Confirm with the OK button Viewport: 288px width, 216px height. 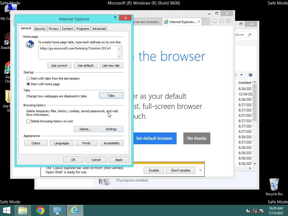[x=73, y=160]
